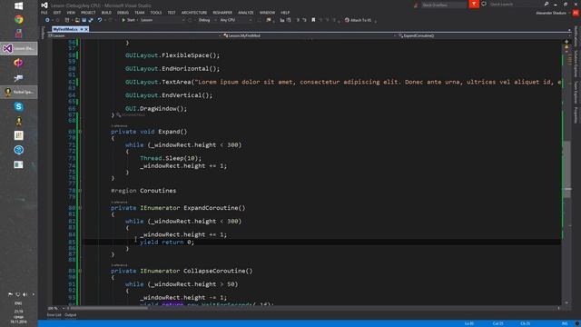Open Skype from the taskbar
This screenshot has width=581, height=327.
[18, 107]
